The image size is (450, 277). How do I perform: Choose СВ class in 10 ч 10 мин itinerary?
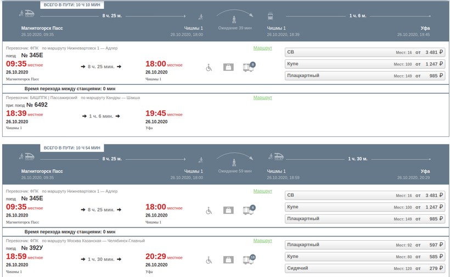(365, 52)
